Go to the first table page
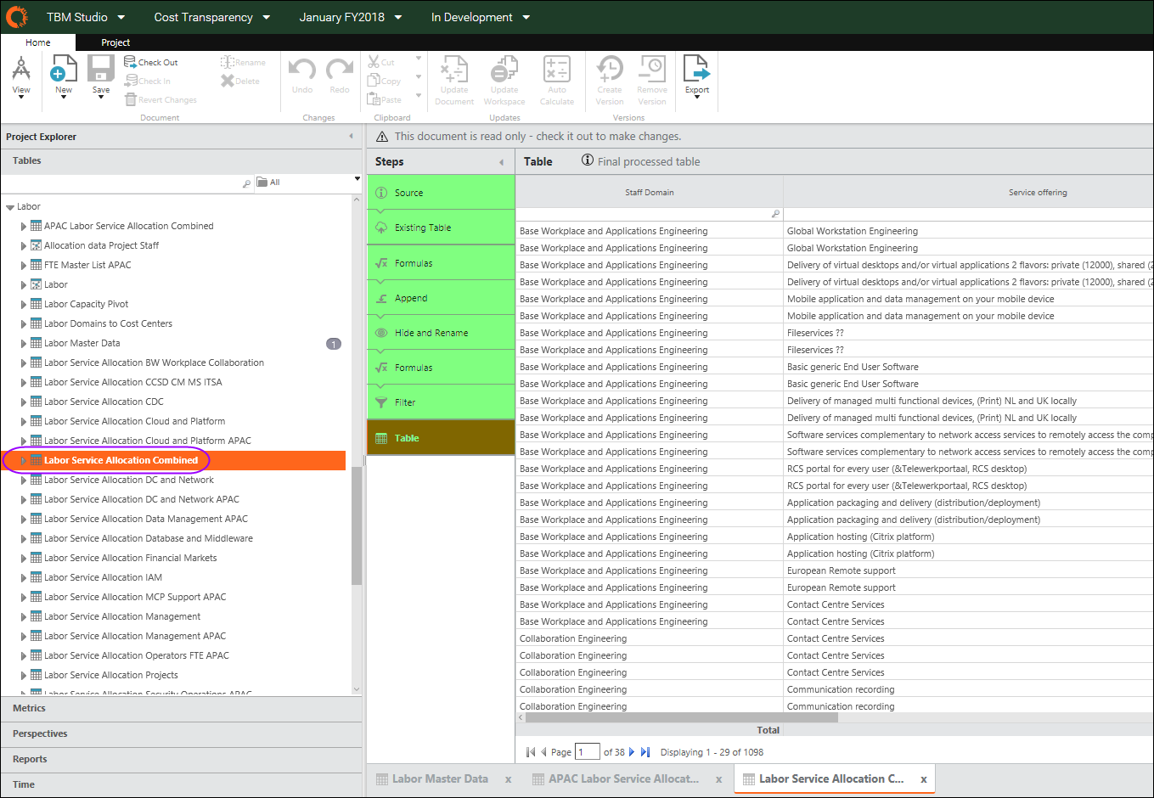 (531, 752)
